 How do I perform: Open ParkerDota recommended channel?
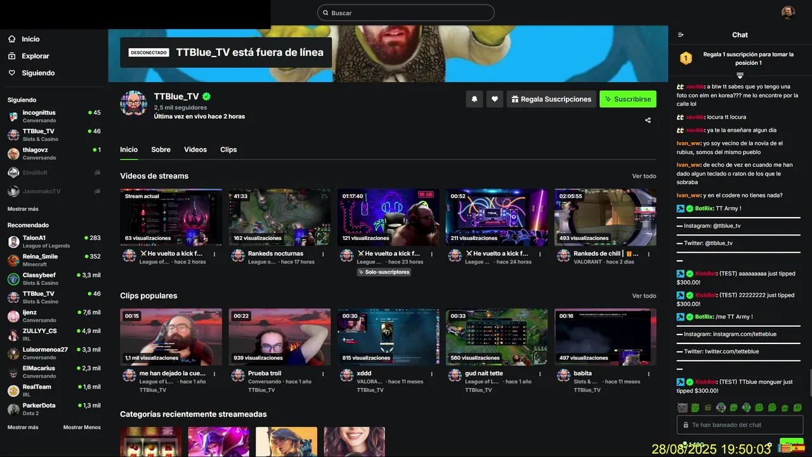[54, 409]
